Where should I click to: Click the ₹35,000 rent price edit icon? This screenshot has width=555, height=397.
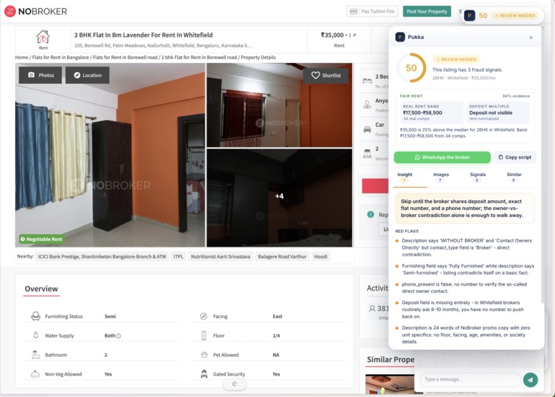tap(355, 35)
